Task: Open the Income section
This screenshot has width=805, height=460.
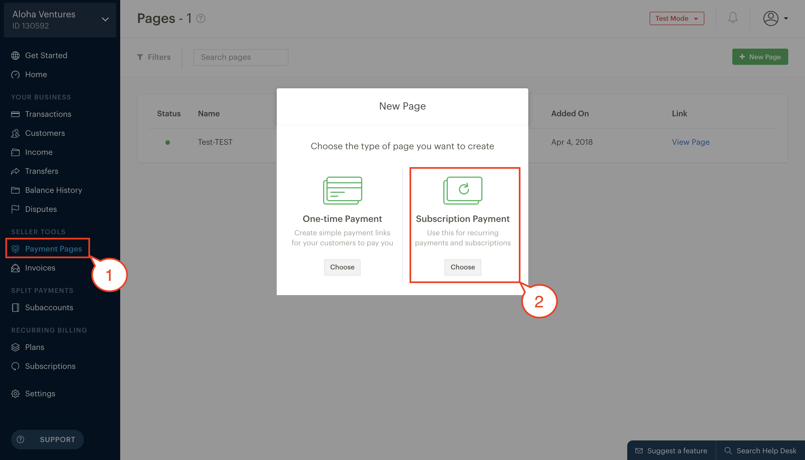Action: [32, 152]
